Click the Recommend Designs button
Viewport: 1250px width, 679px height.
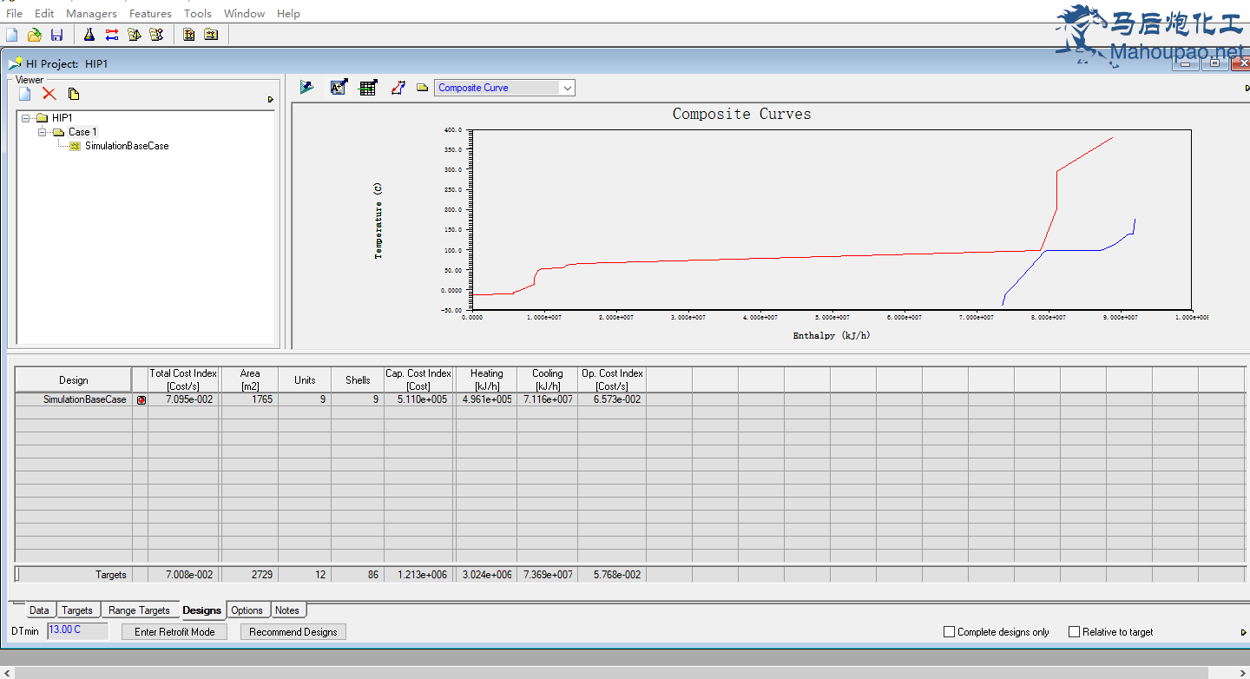(293, 632)
